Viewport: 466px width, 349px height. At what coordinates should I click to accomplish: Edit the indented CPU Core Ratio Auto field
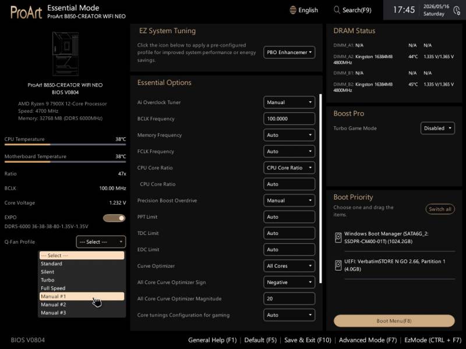point(289,184)
